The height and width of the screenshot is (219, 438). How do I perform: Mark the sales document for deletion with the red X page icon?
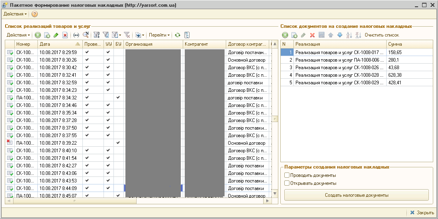point(65,35)
